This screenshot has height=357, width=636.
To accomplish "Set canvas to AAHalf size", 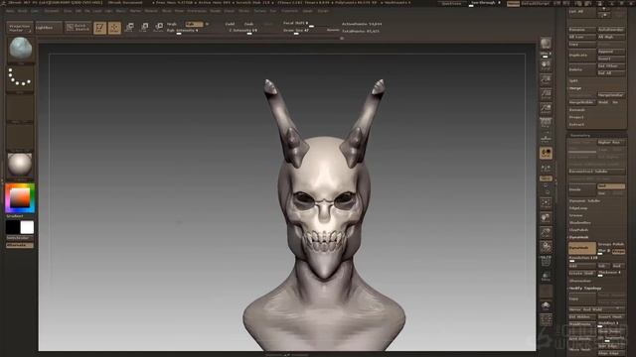I will tap(546, 108).
